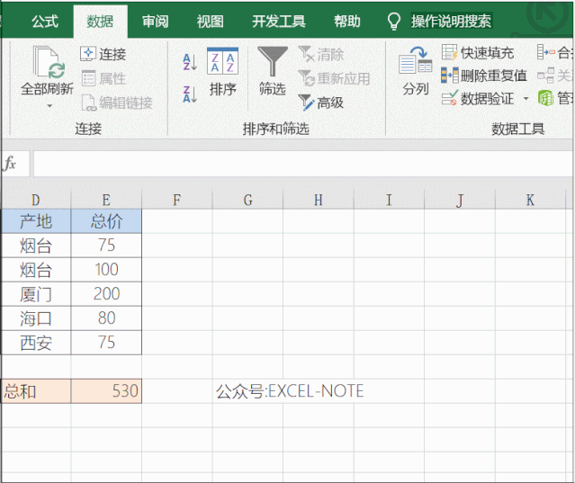Toggle the 筛选 filter button
The height and width of the screenshot is (483, 575).
(272, 72)
